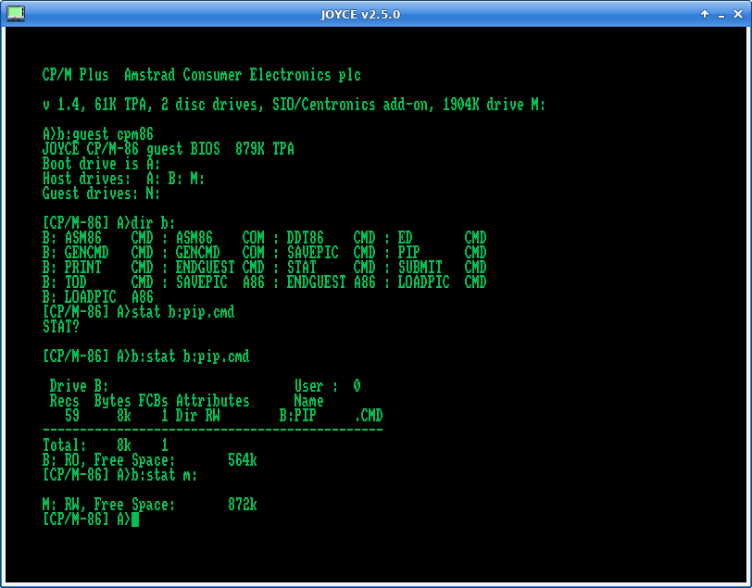This screenshot has width=752, height=588.
Task: Click 'User : 0' text
Action: click(328, 386)
